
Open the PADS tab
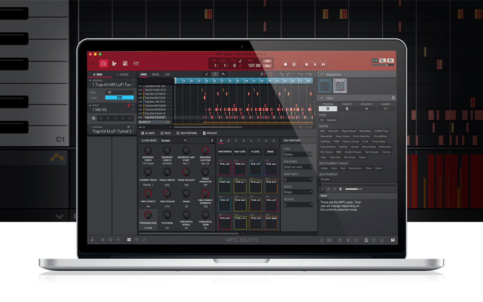(x=166, y=133)
